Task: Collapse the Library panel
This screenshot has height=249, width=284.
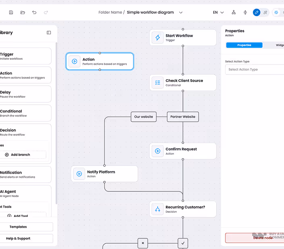Action: (49, 33)
